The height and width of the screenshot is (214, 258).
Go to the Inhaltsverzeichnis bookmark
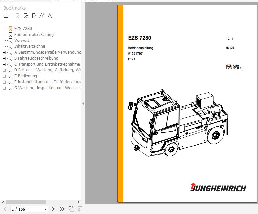(30, 46)
